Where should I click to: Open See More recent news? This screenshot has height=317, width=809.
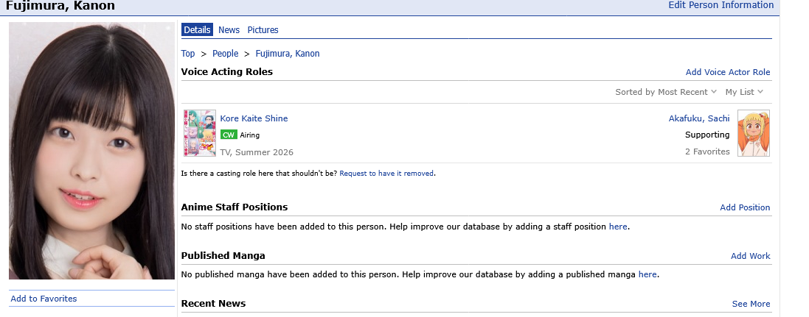tap(751, 304)
